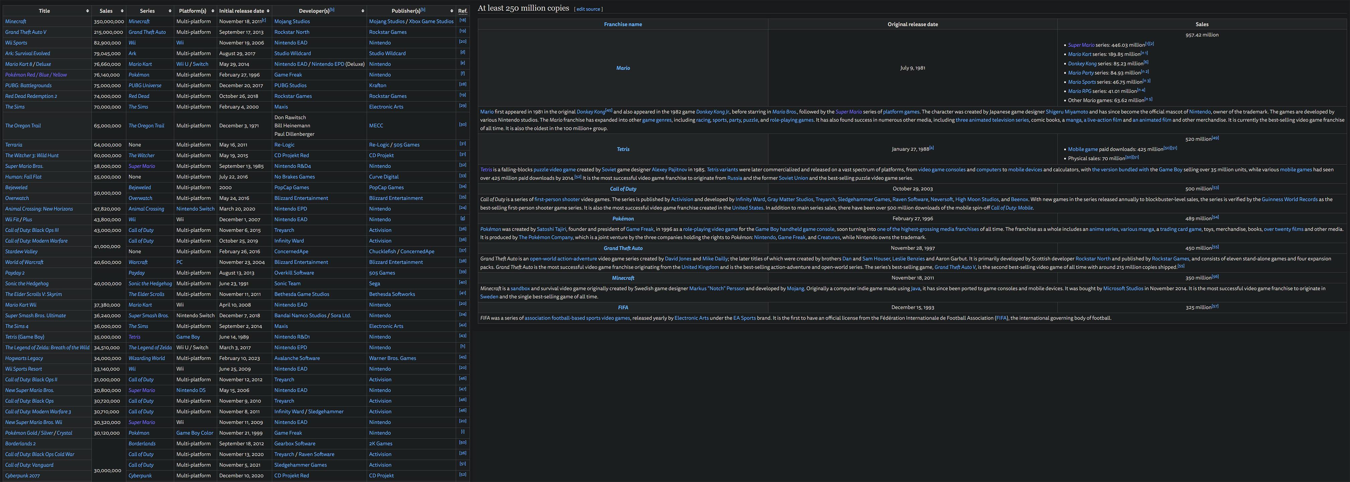The height and width of the screenshot is (482, 1350).
Task: Open the Call of Duty: Mobile link
Action: tap(1011, 208)
